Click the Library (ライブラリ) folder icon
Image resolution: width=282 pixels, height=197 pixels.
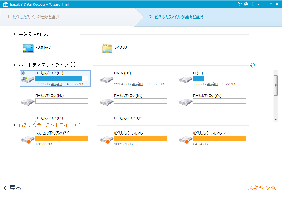point(107,49)
